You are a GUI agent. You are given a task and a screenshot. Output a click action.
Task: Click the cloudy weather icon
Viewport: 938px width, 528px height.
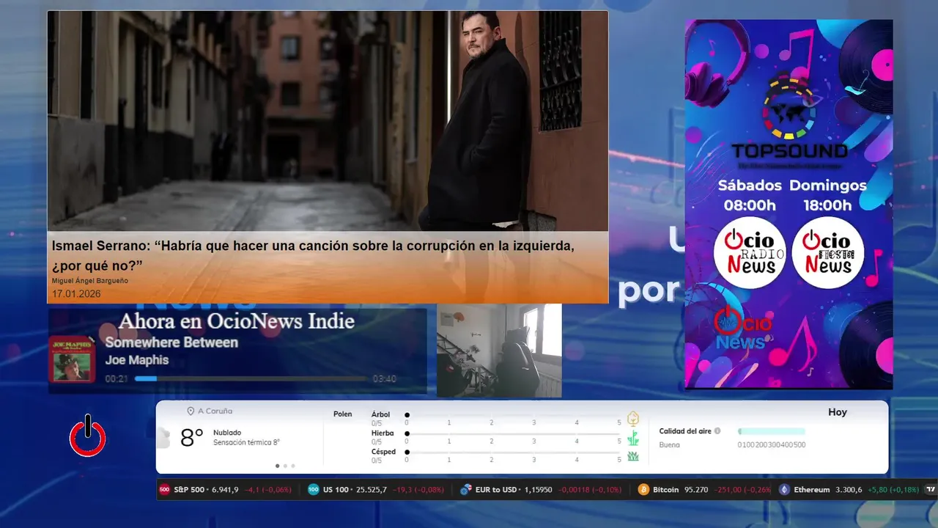[163, 439]
